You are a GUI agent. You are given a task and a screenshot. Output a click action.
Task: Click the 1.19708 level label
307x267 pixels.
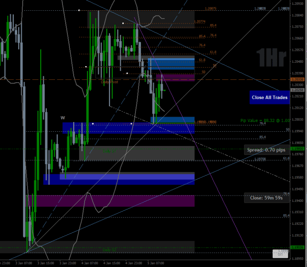tap(260, 159)
